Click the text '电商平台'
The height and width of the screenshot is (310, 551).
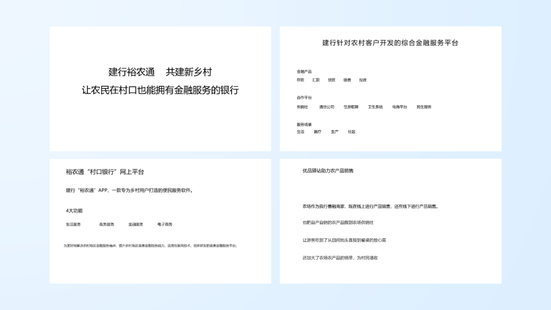click(399, 107)
